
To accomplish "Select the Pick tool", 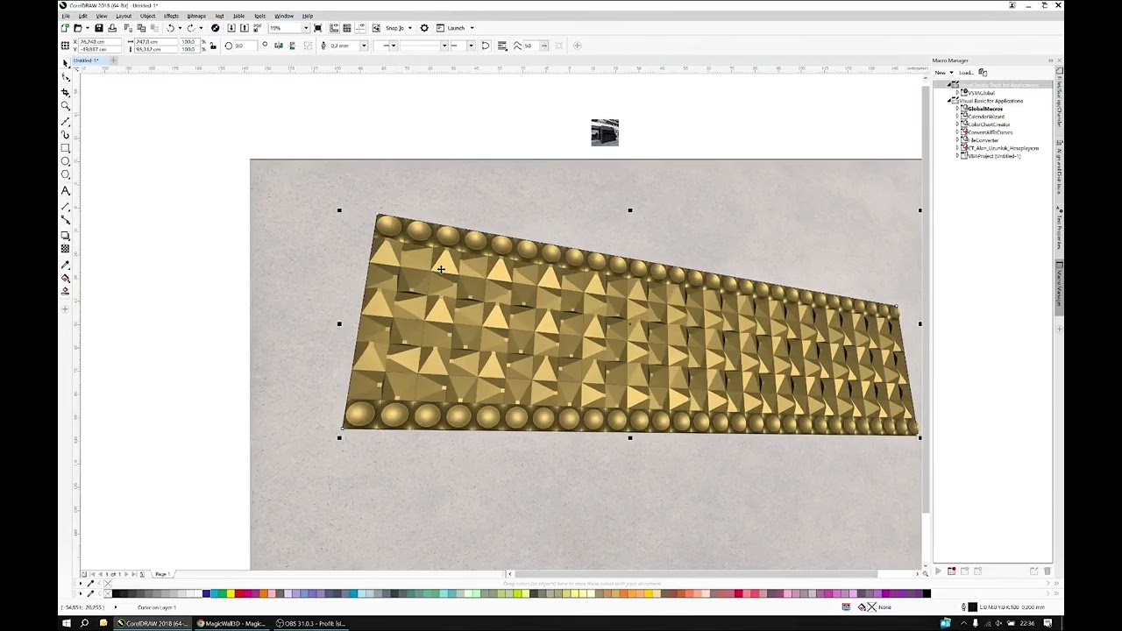I will pyautogui.click(x=66, y=63).
